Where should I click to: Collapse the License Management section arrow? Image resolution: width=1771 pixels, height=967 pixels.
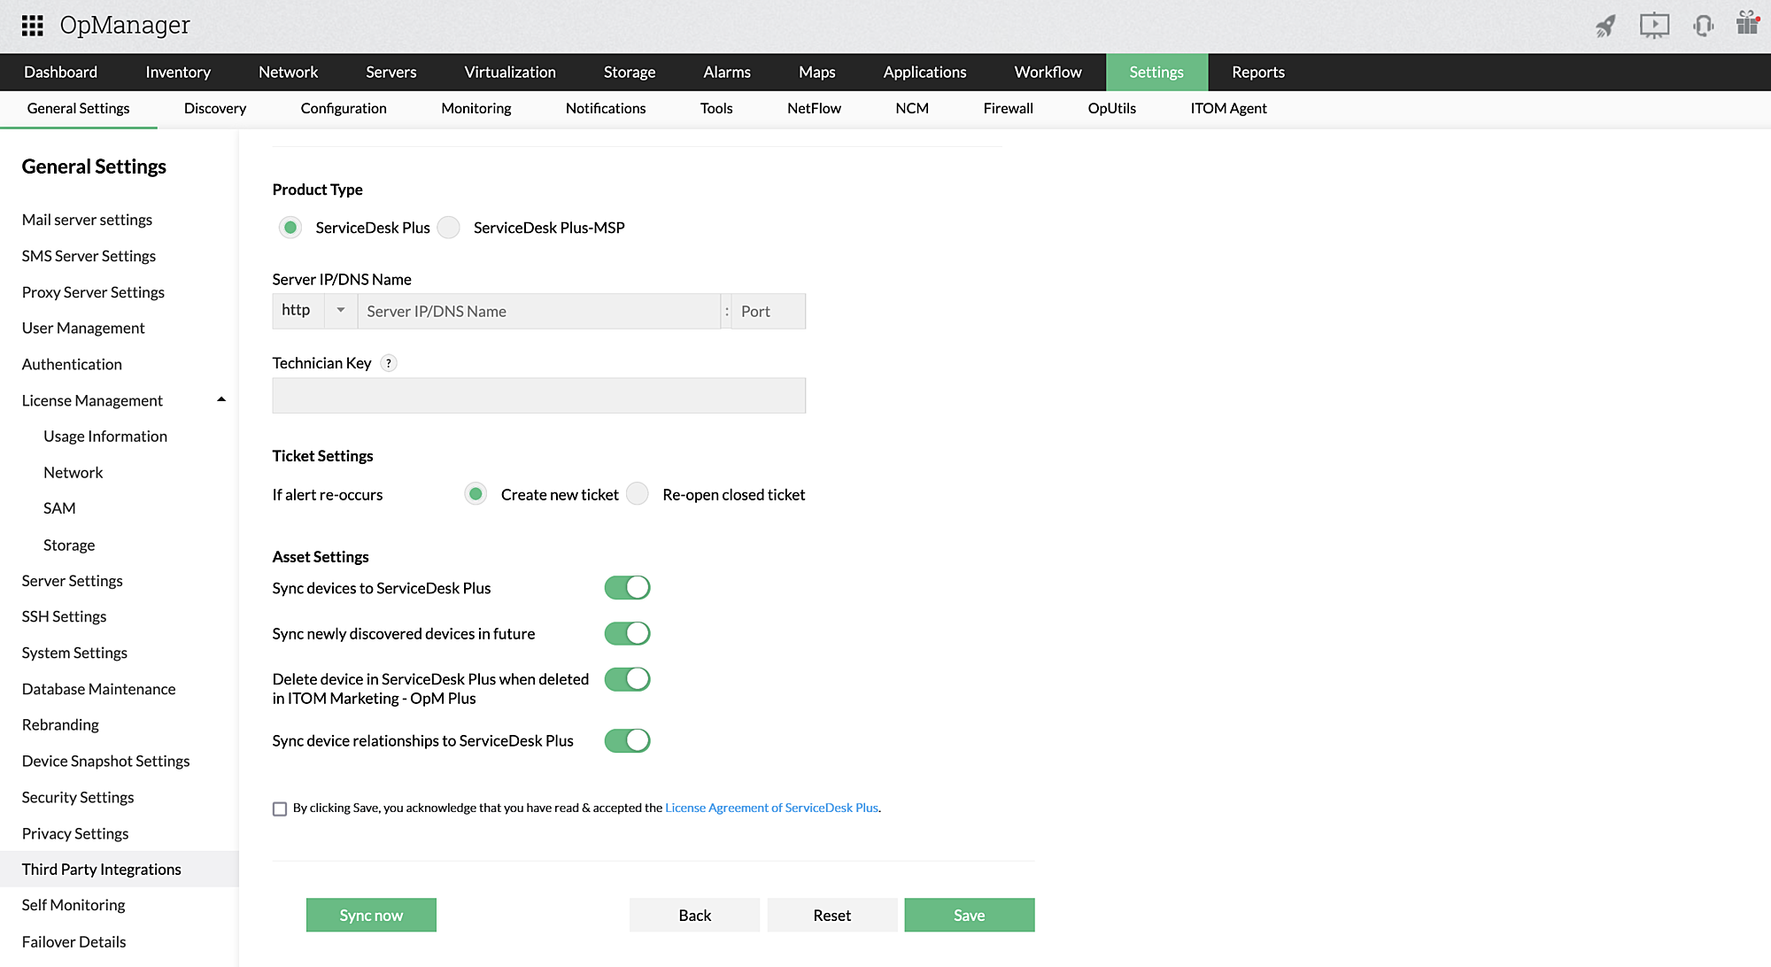(x=221, y=400)
